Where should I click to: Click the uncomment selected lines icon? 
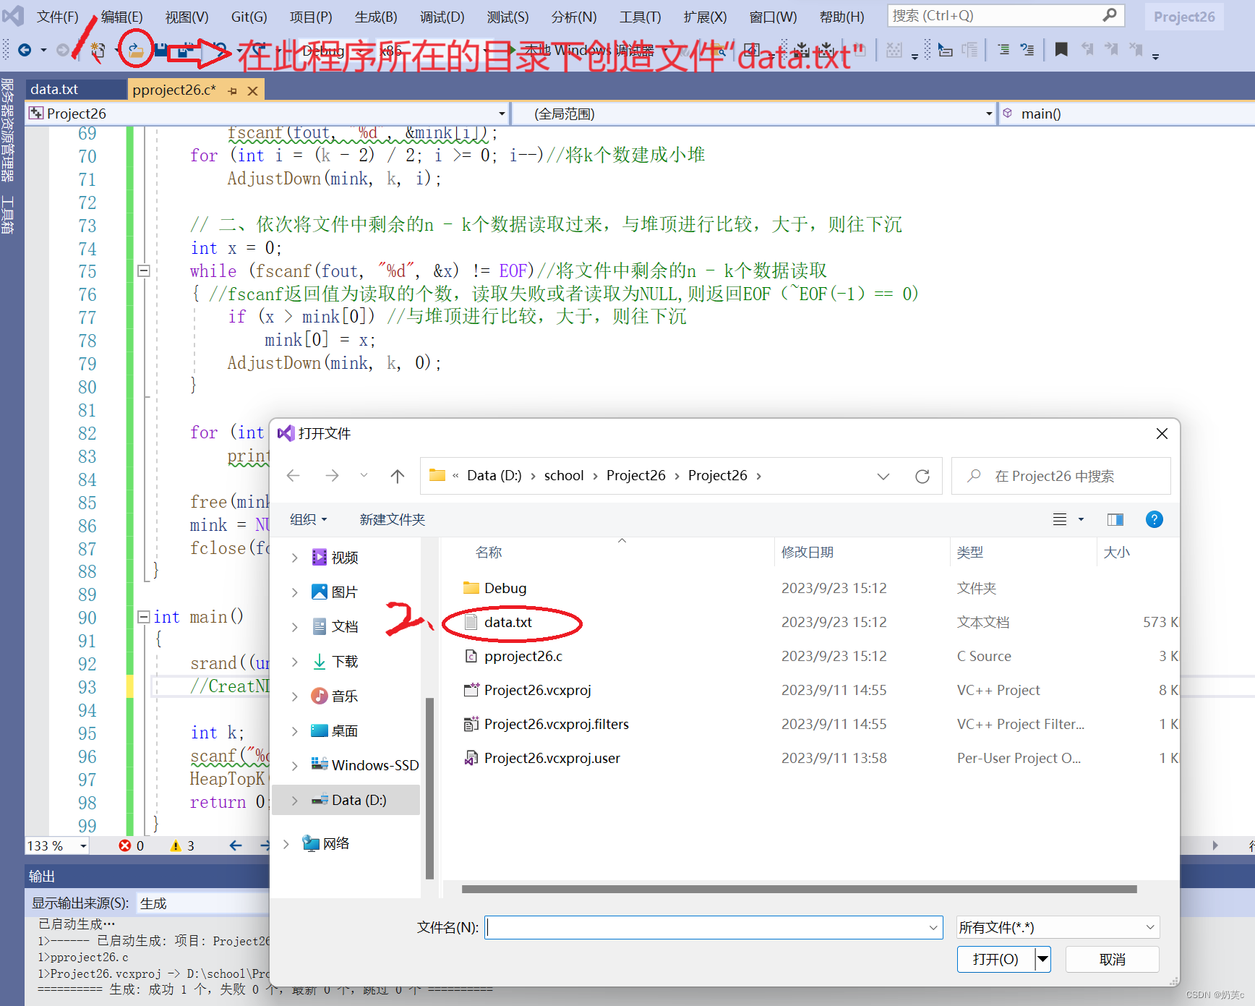1027,50
